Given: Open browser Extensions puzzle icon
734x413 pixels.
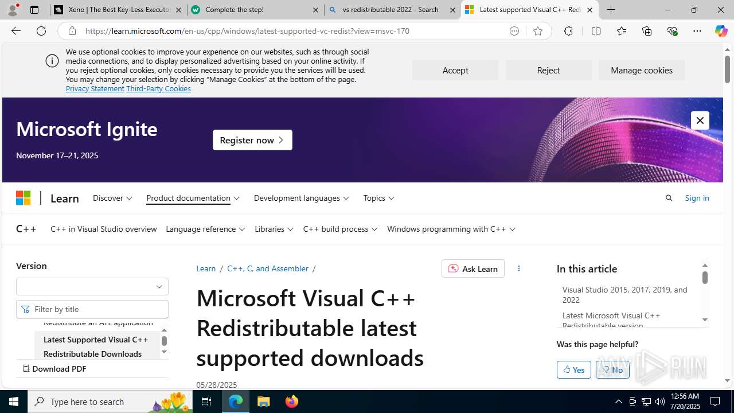Looking at the screenshot, I should point(568,31).
